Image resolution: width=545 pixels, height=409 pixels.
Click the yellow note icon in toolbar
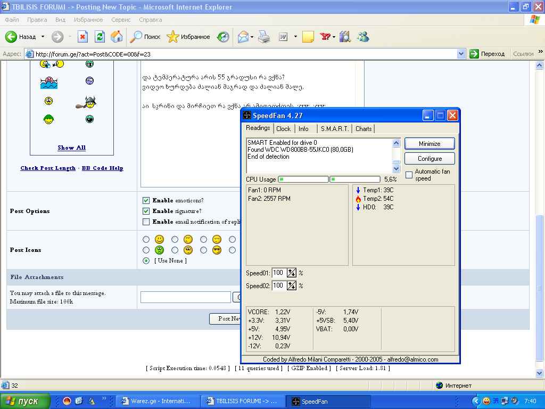(x=308, y=37)
